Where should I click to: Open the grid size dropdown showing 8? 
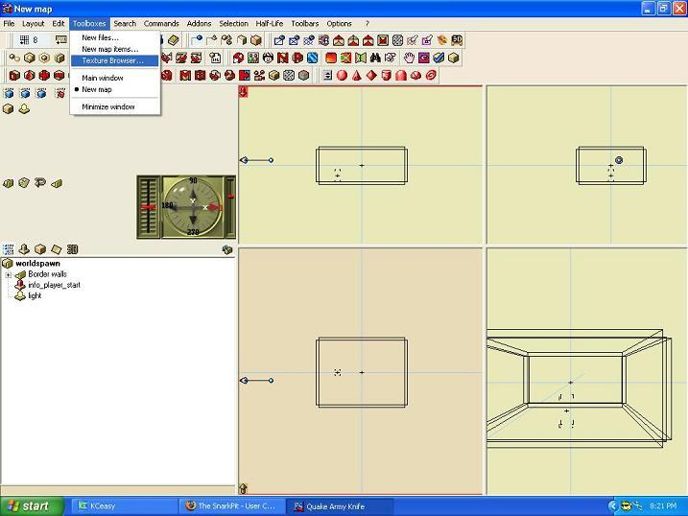29,40
